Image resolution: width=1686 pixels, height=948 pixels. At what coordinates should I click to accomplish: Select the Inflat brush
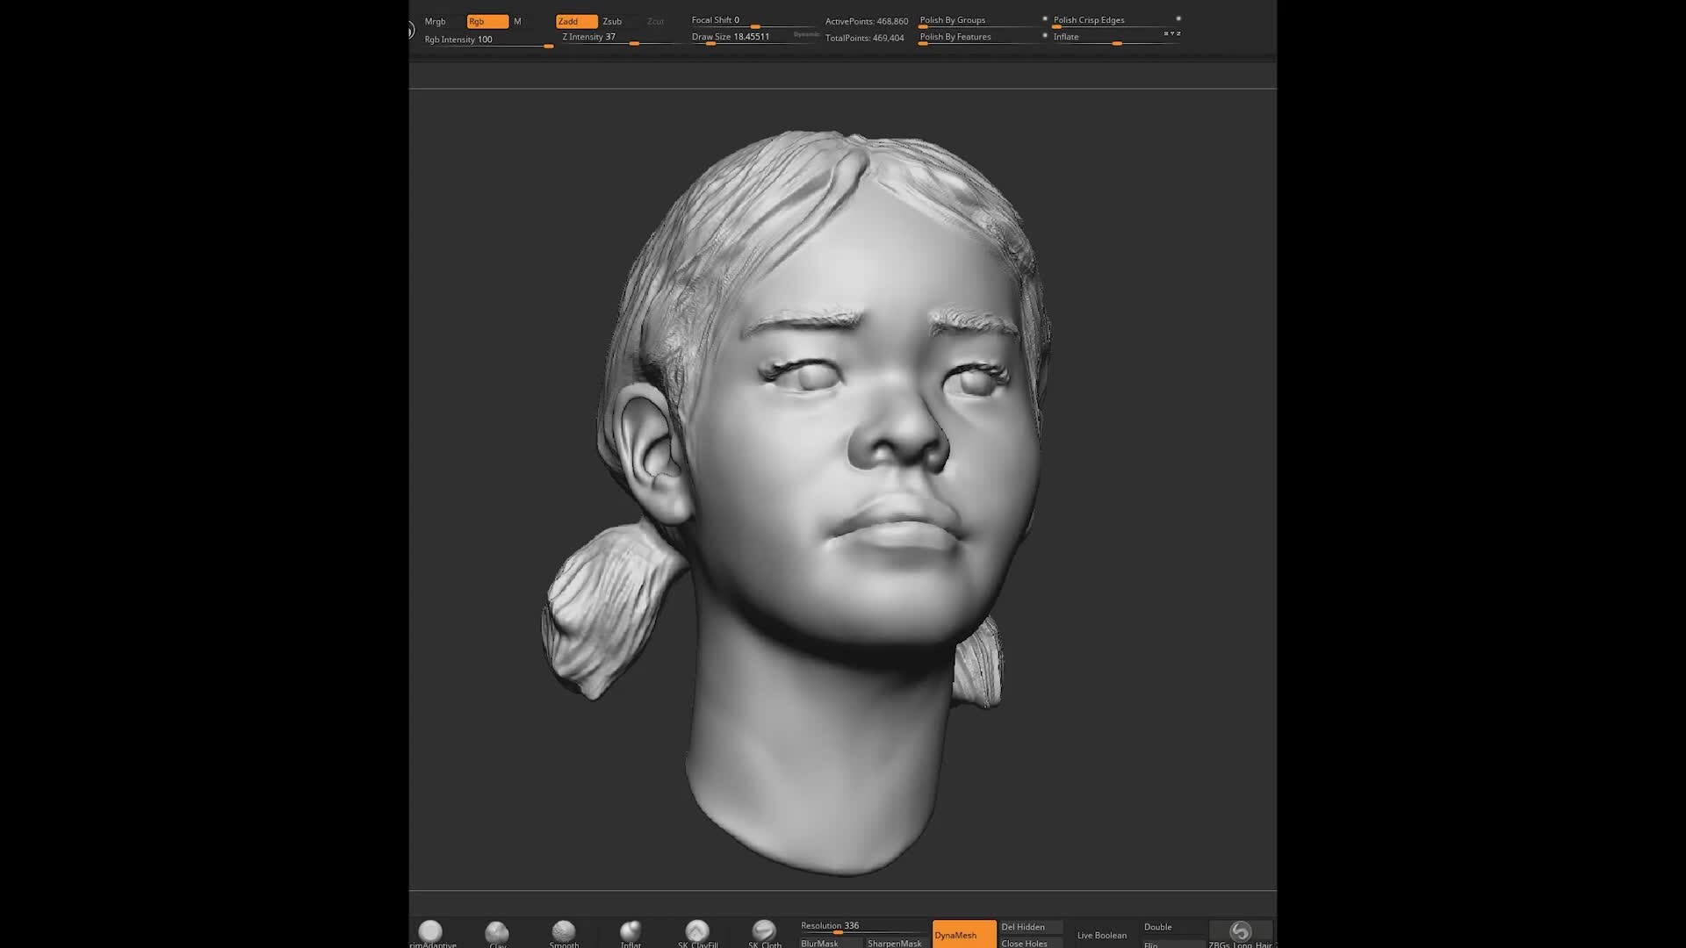click(x=630, y=933)
